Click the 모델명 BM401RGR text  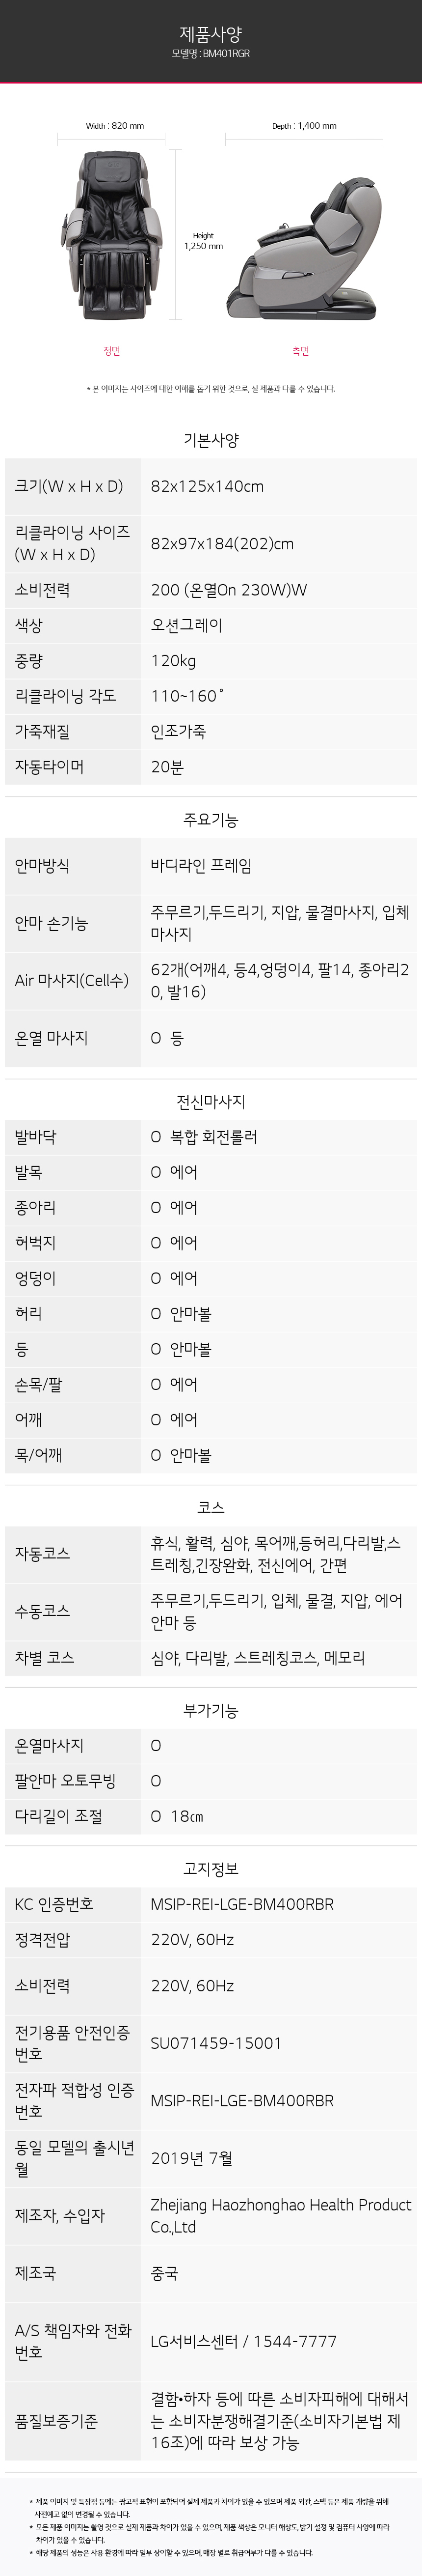[x=211, y=54]
